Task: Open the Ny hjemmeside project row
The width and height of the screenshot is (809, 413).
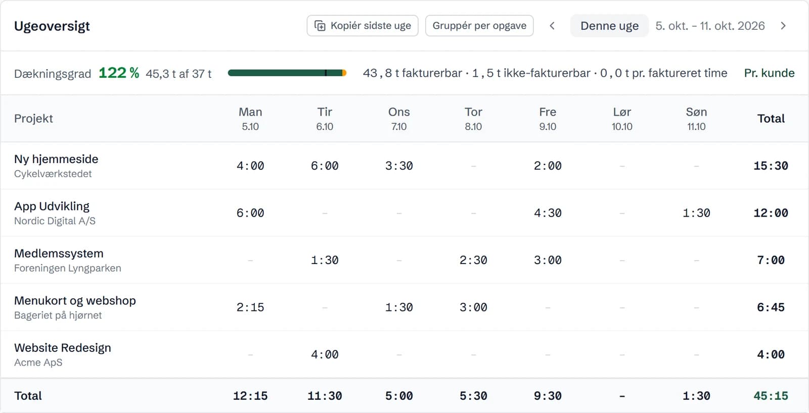Action: click(404, 166)
